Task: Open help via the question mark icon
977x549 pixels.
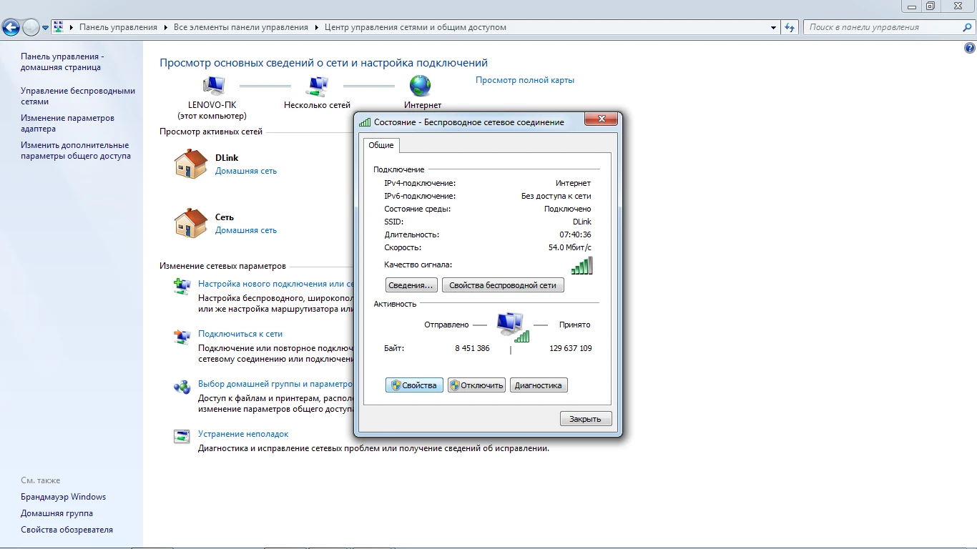Action: [971, 47]
